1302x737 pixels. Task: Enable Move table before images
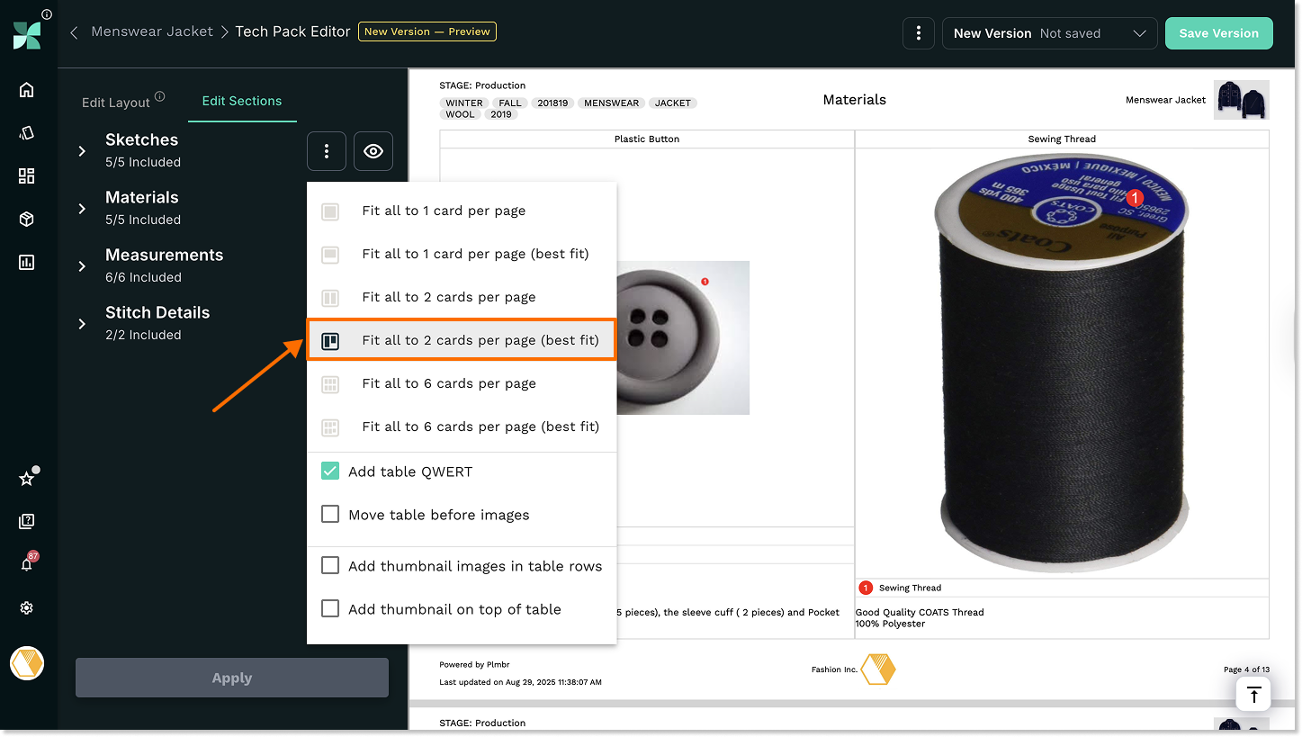tap(330, 515)
